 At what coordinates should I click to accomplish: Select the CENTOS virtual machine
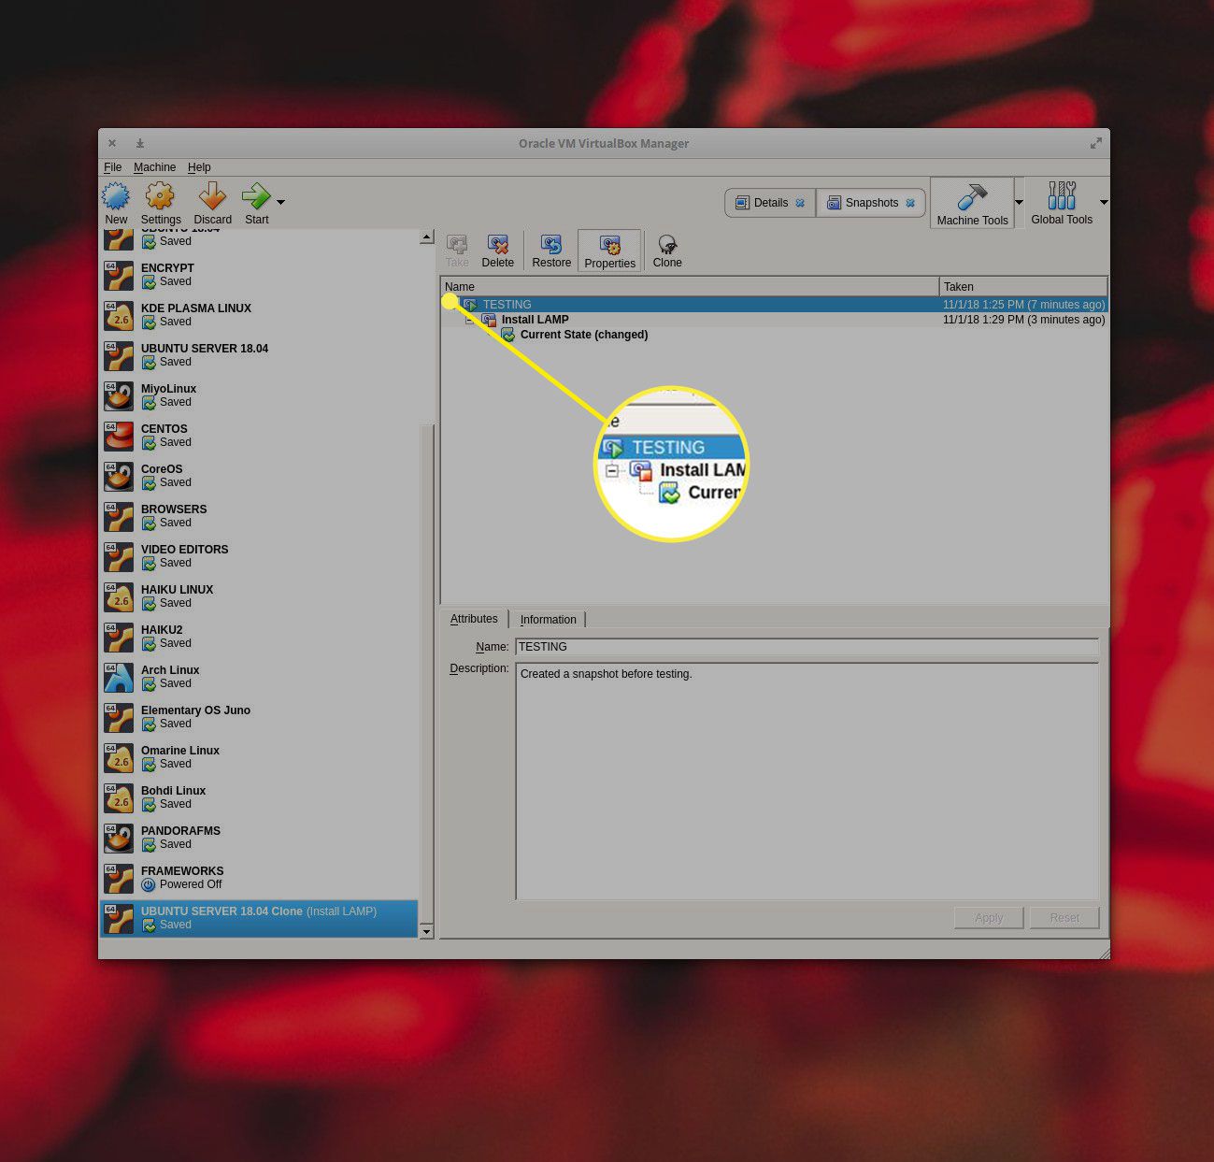tap(259, 436)
